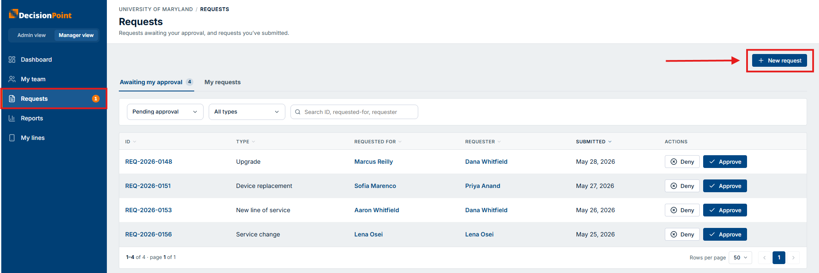Open the rows per page dropdown

click(x=741, y=258)
